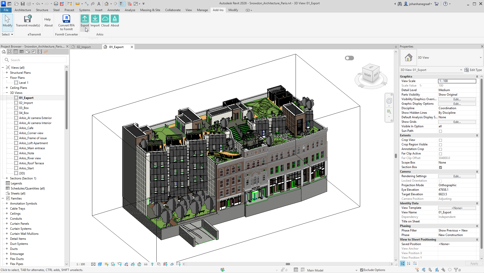484x273 pixels.
Task: Click the Project Browser vertical scrollbar
Action: pos(67,100)
